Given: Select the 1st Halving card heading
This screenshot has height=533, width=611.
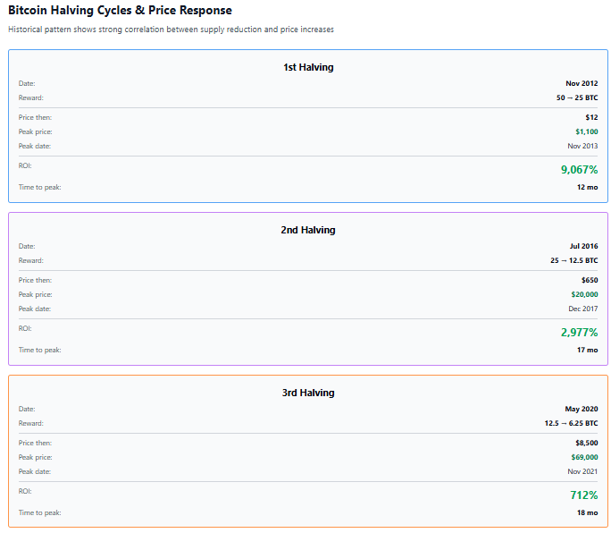Looking at the screenshot, I should click(x=308, y=67).
